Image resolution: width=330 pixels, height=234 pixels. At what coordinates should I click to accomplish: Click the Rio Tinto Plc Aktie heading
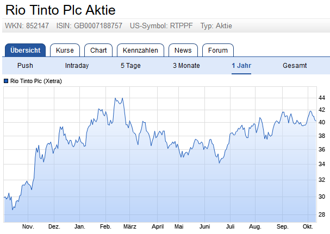point(60,10)
